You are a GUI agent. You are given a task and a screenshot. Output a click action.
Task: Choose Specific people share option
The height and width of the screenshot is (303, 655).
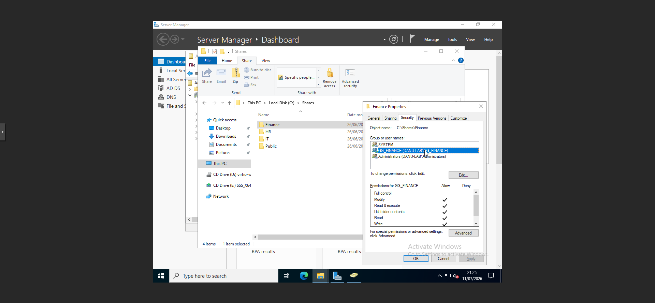pyautogui.click(x=297, y=77)
